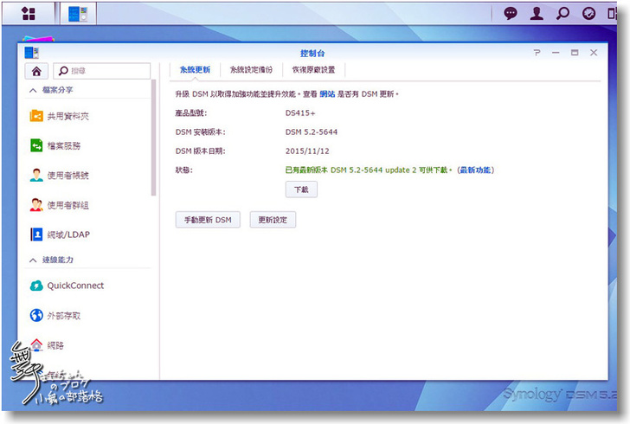Screen dimensions: 630x424
Task: Open 網路 network house icon
Action: point(36,345)
